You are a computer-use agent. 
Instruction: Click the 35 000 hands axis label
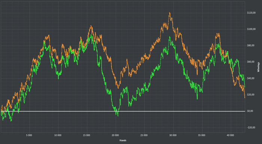tap(201, 135)
